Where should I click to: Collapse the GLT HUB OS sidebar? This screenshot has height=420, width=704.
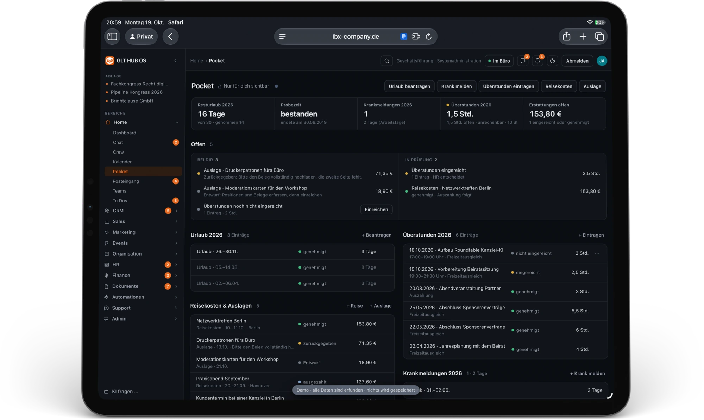coord(176,60)
